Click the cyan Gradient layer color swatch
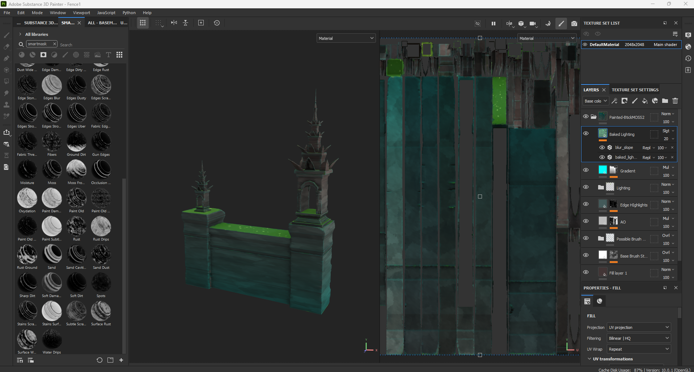This screenshot has height=372, width=694. click(602, 170)
